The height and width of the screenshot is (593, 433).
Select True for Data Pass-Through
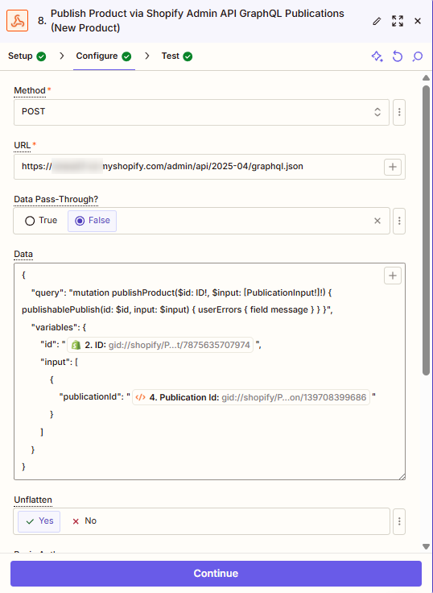click(41, 221)
